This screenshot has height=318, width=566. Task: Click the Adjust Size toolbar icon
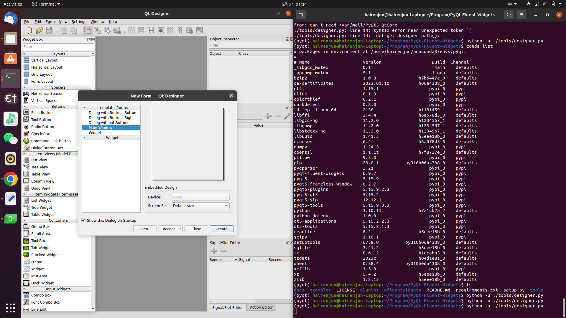point(200,30)
